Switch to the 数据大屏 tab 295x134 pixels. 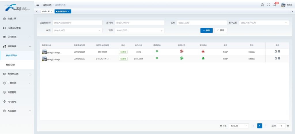[x=46, y=12]
